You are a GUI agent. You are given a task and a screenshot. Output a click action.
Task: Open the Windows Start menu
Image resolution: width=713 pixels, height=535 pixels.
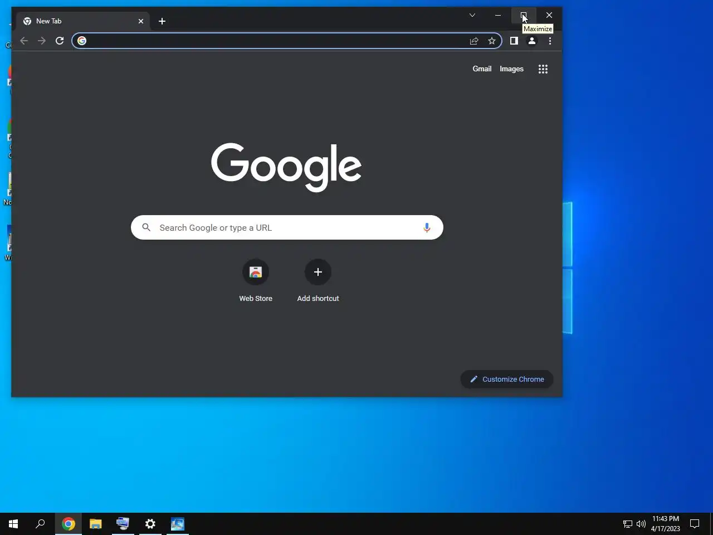point(13,524)
